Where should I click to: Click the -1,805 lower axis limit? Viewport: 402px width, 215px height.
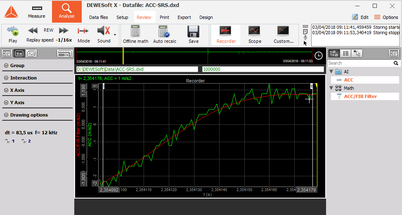click(x=83, y=179)
